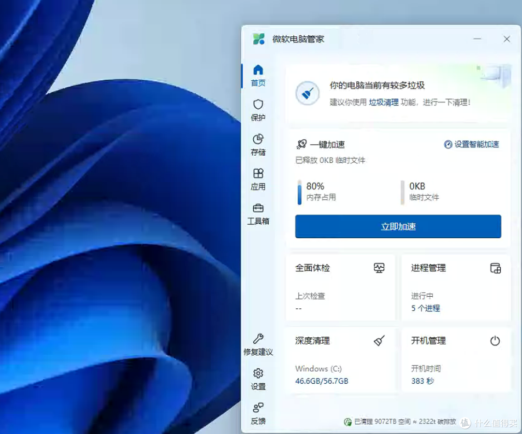522x434 pixels.
Task: Click the broom icon in junk banner
Action: pyautogui.click(x=307, y=93)
